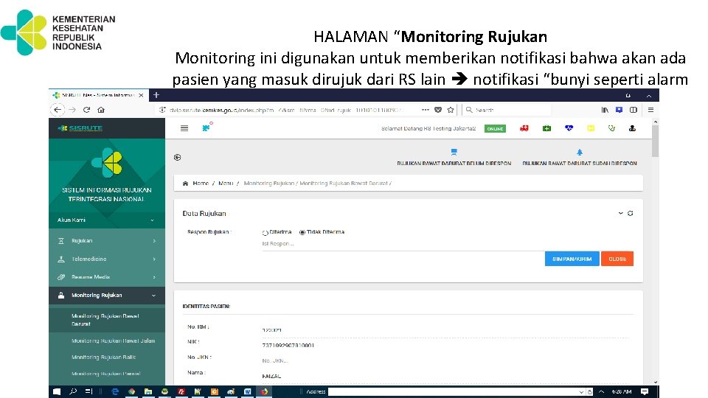Click the Home breadcrumb link
Screen dimensions: 708x398
201,184
